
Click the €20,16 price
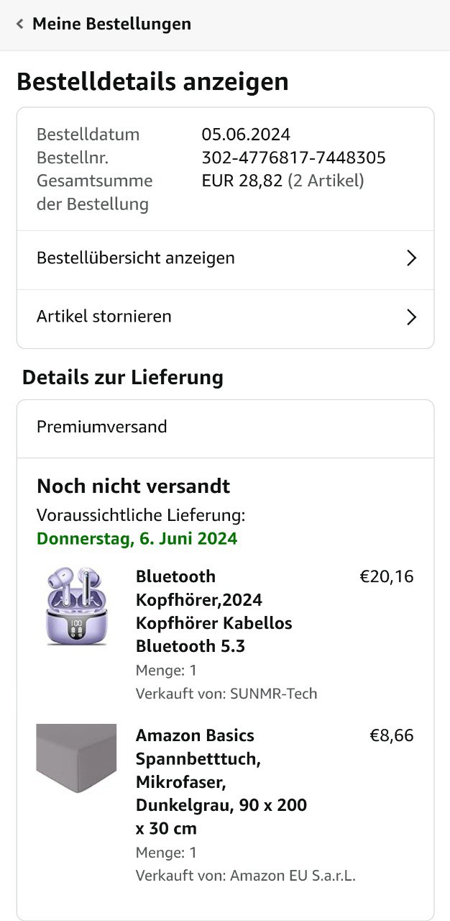point(386,576)
